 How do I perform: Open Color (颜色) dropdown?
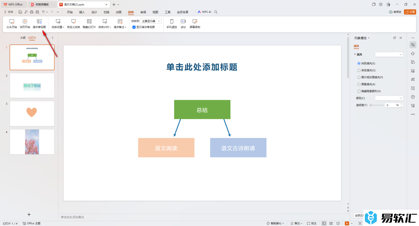[x=389, y=98]
